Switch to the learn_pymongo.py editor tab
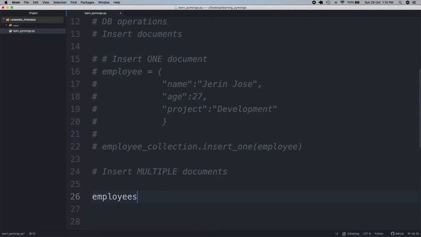This screenshot has width=421, height=237. coord(95,13)
